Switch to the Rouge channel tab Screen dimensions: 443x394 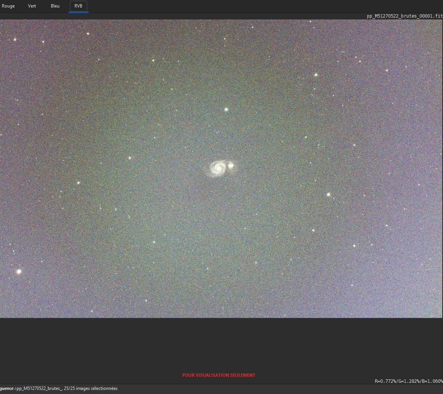[x=8, y=6]
